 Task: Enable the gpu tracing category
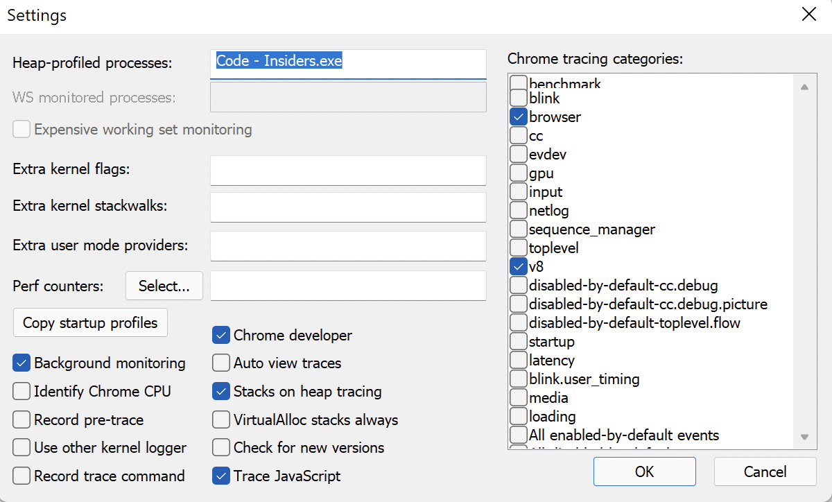click(x=518, y=173)
